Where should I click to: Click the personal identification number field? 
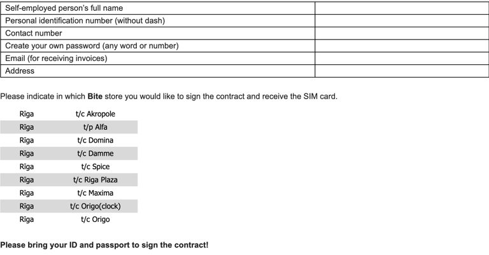click(x=402, y=20)
